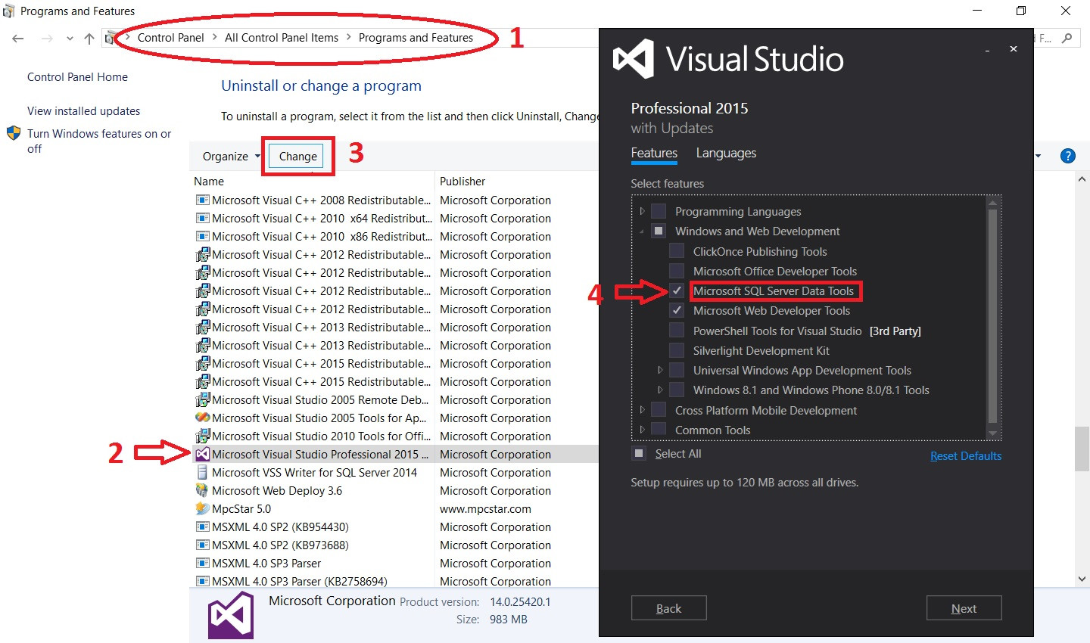Image resolution: width=1090 pixels, height=643 pixels.
Task: Open help with the blue question mark
Action: click(x=1068, y=156)
